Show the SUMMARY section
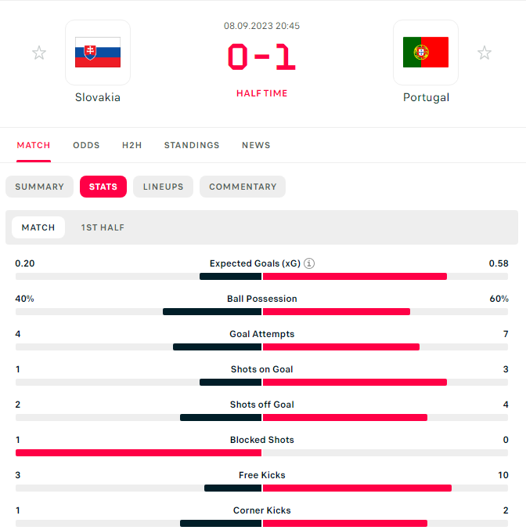 point(39,187)
